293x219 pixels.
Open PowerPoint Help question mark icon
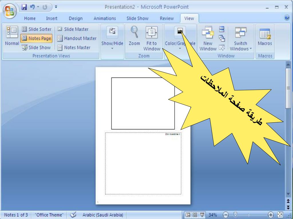[287, 17]
